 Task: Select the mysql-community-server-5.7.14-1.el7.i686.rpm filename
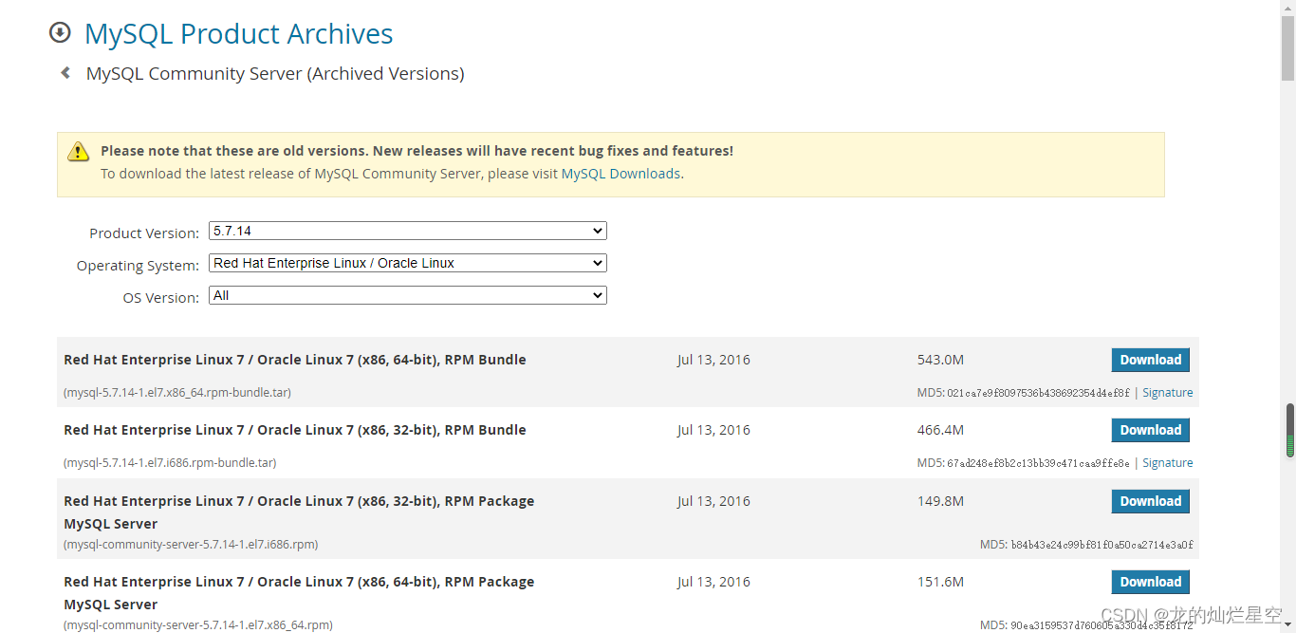click(190, 544)
